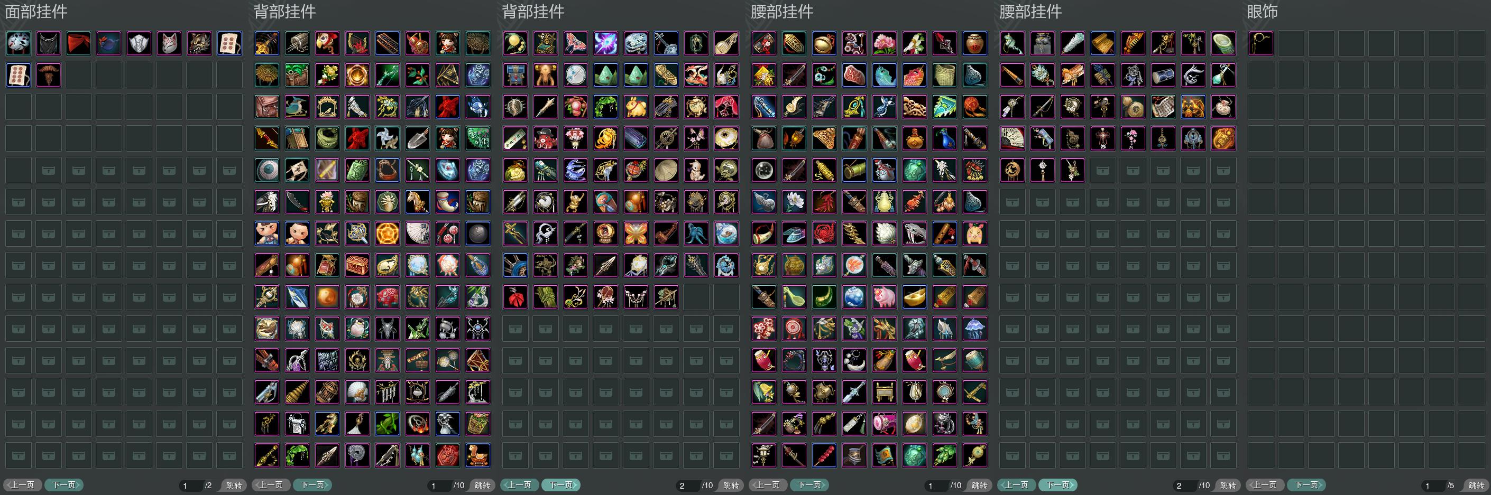Click the abacus back accessory icon
Screen dimensions: 1491x495
pyautogui.click(x=387, y=43)
